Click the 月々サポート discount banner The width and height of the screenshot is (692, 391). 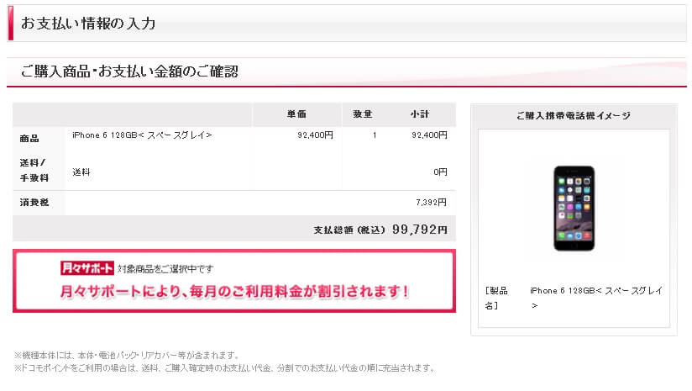coord(234,281)
